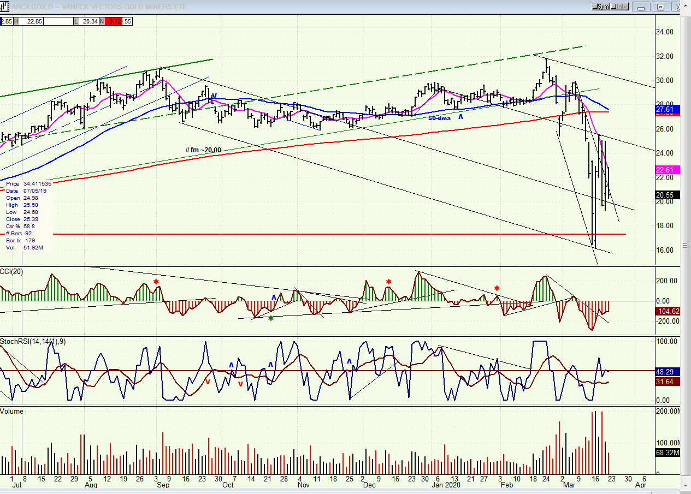This screenshot has width=691, height=494.
Task: Click the volume 68.32M value tag
Action: (x=668, y=453)
